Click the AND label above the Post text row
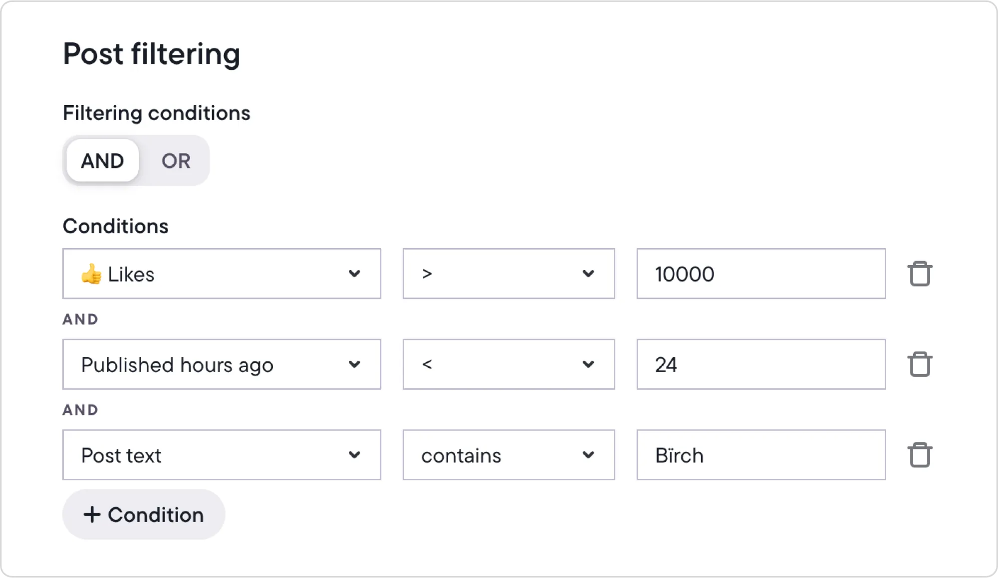The width and height of the screenshot is (998, 578). click(x=80, y=410)
